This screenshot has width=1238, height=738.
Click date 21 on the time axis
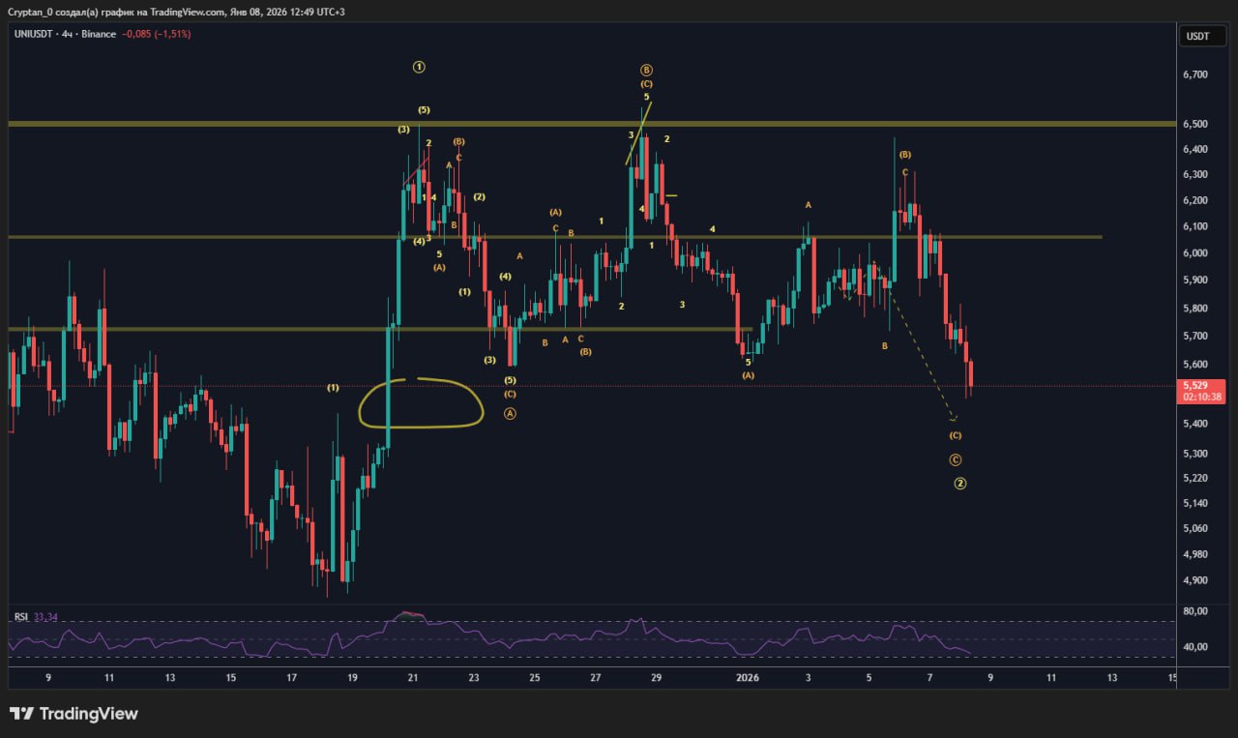[x=413, y=678]
